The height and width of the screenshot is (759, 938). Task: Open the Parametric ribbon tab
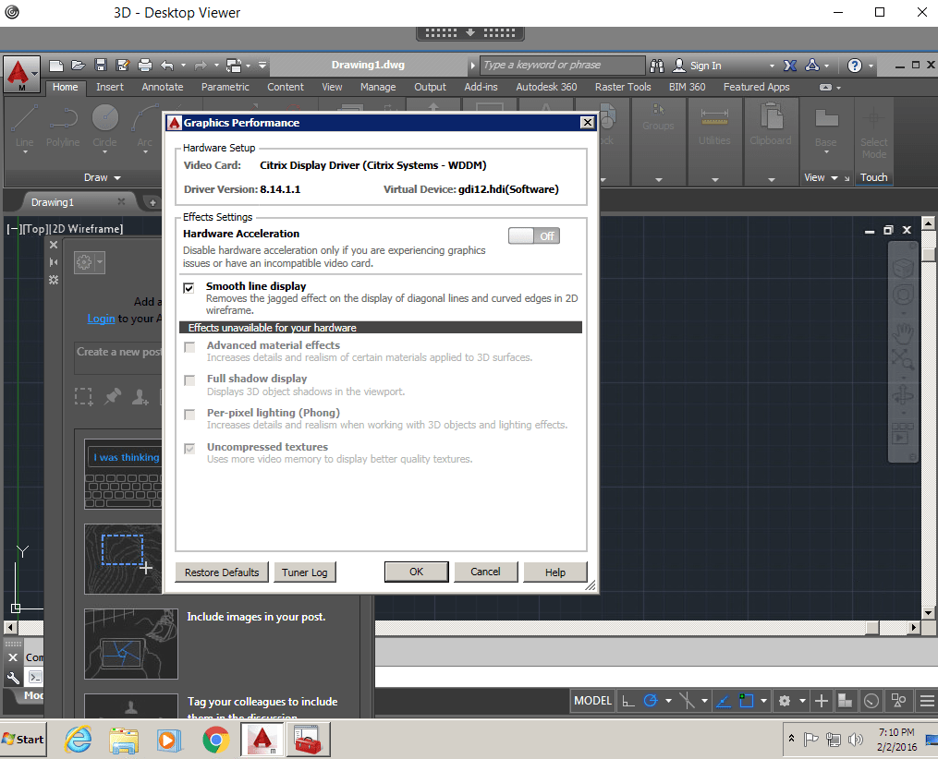point(225,87)
